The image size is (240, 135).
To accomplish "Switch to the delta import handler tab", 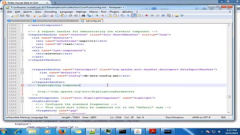I will (x=55, y=21).
